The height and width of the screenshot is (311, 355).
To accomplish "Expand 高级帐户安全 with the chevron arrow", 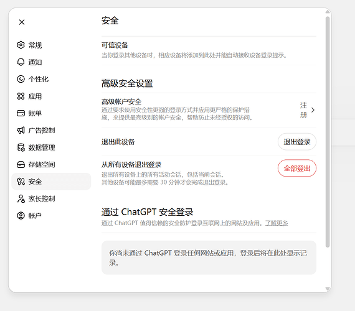I will click(313, 110).
